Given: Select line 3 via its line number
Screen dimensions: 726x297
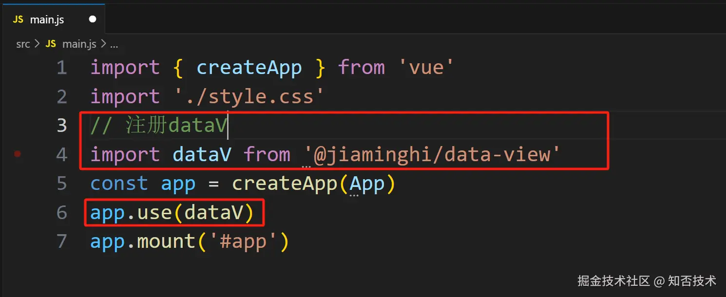Looking at the screenshot, I should click(x=61, y=125).
